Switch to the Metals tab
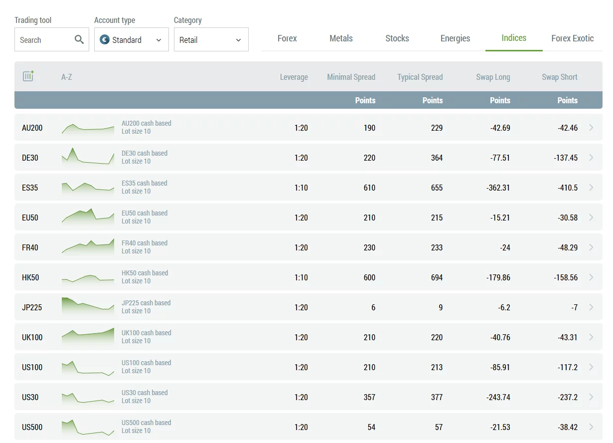 click(x=341, y=38)
